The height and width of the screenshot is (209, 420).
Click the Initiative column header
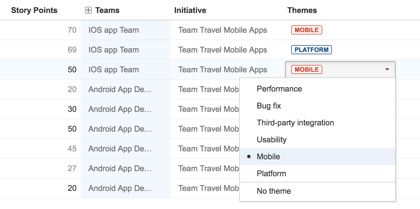tap(190, 10)
